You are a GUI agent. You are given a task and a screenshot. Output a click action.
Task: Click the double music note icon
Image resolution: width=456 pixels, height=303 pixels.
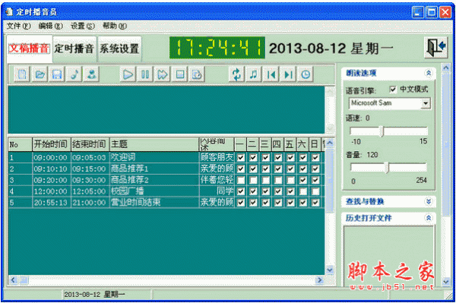pyautogui.click(x=254, y=74)
